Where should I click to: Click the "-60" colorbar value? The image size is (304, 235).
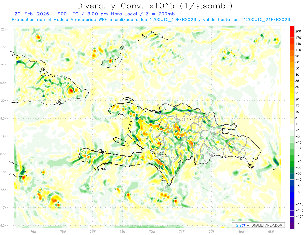pyautogui.click(x=299, y=192)
